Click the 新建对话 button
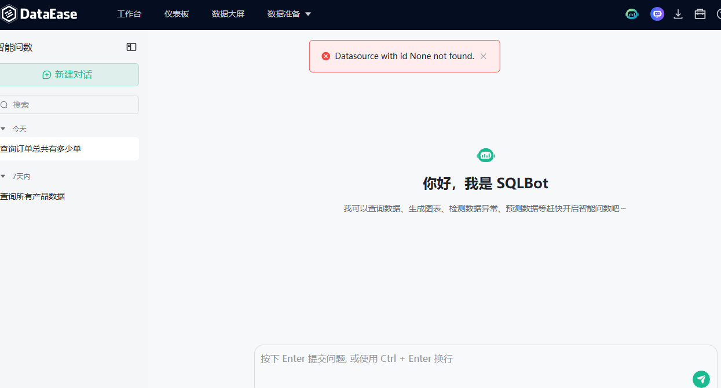The height and width of the screenshot is (388, 721). pos(68,75)
